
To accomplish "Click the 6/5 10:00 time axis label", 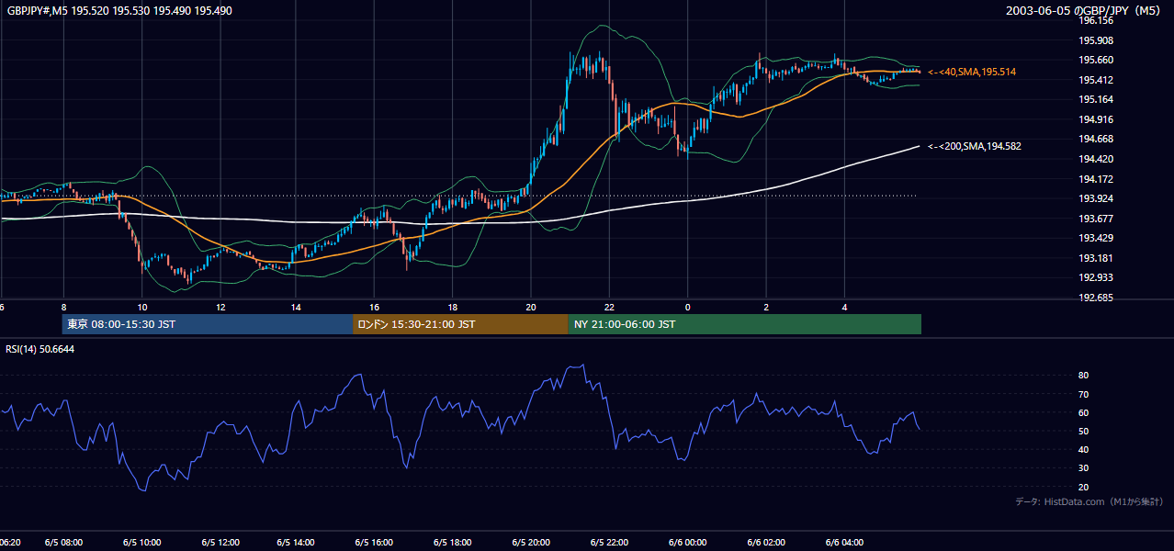I will click(x=141, y=543).
